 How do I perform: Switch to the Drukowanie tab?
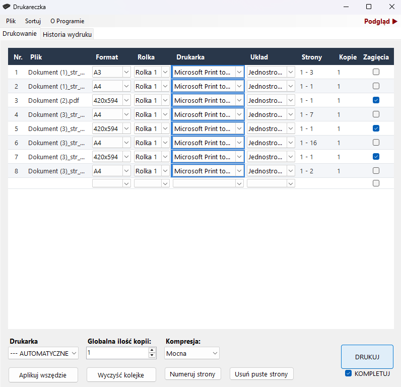click(x=20, y=33)
